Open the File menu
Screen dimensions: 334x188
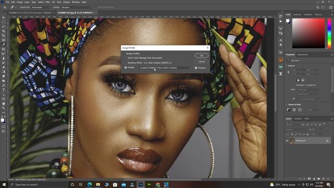point(7,2)
